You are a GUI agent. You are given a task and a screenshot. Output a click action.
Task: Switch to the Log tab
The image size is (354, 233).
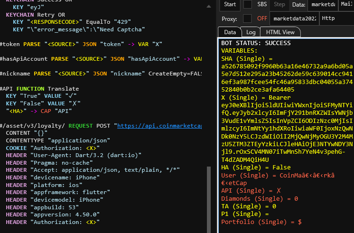(x=251, y=32)
